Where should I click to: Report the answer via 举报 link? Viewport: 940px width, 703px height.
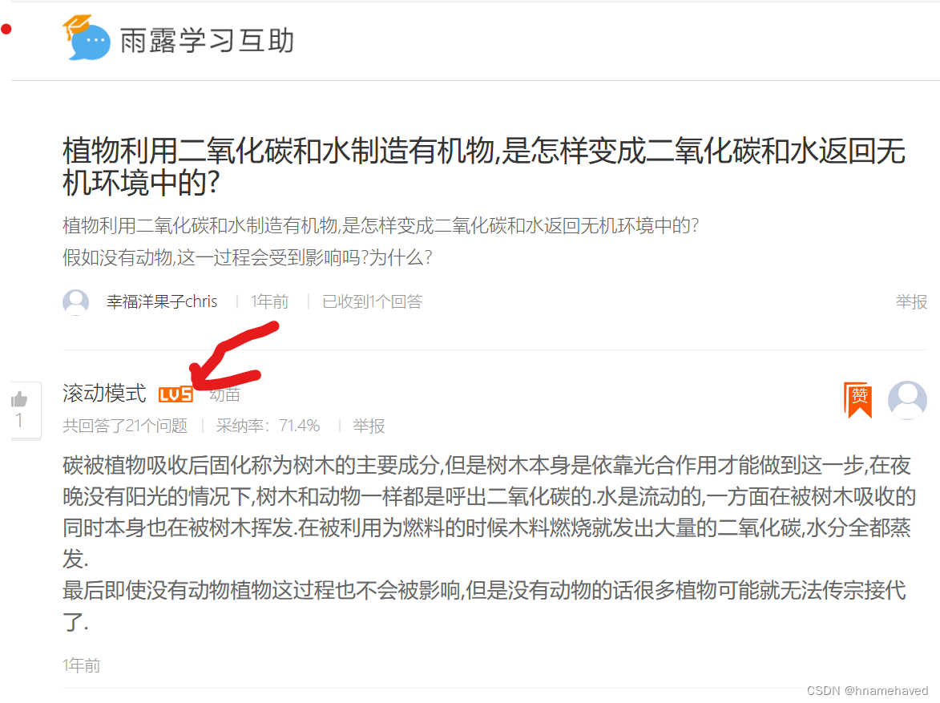click(368, 426)
